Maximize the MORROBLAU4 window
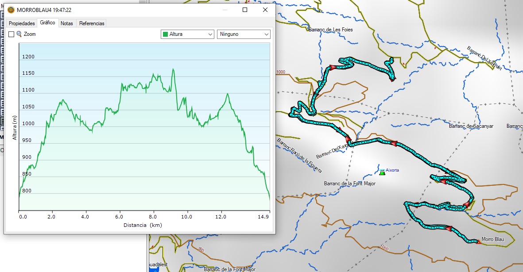This screenshot has width=523, height=272. click(245, 10)
